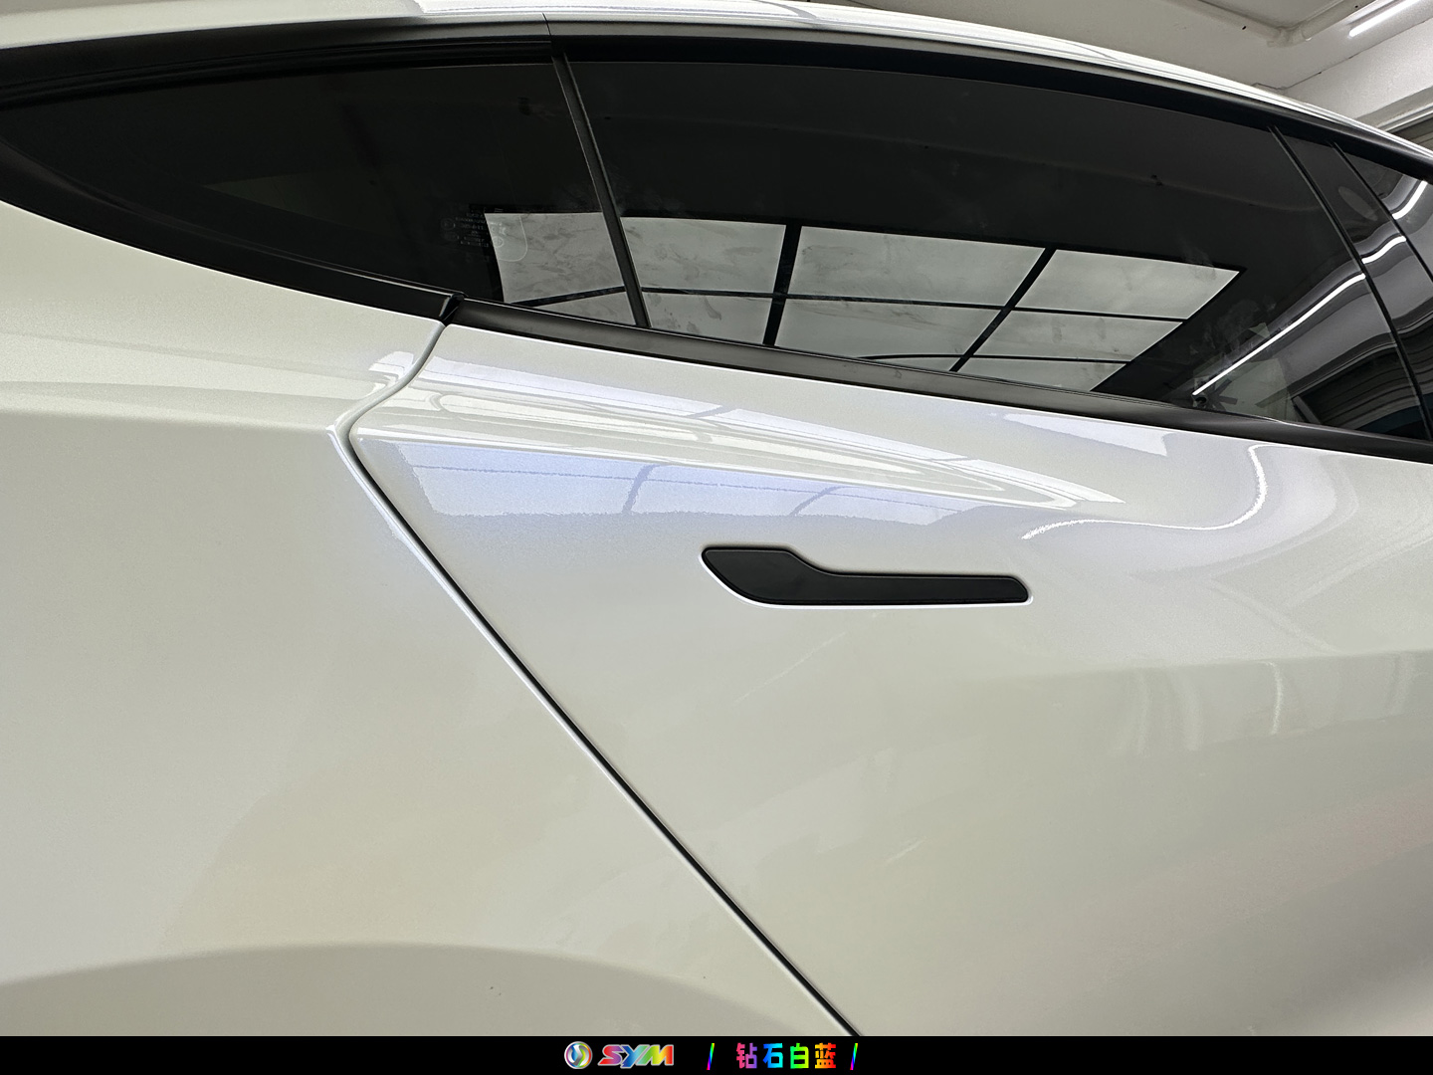Image resolution: width=1433 pixels, height=1075 pixels.
Task: Select the '钻石白蓝' caption text
Action: (x=786, y=1056)
